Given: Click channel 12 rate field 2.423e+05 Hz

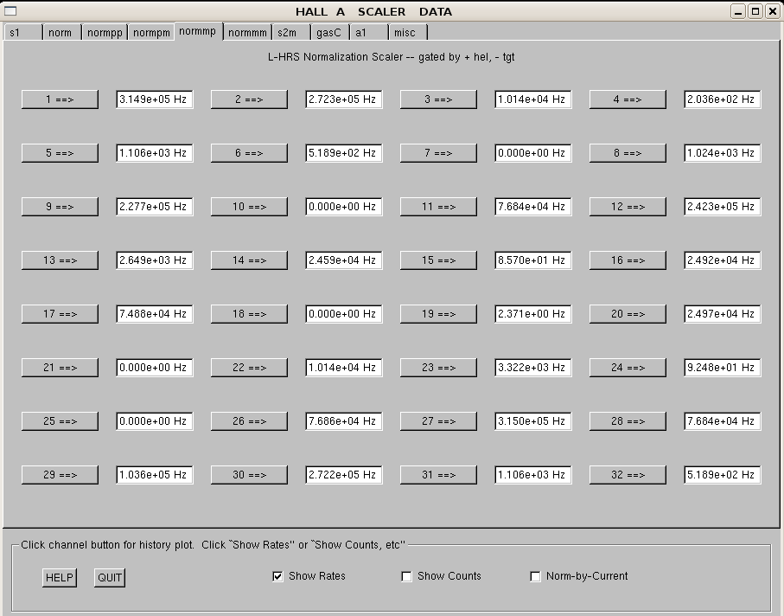Looking at the screenshot, I should (723, 206).
